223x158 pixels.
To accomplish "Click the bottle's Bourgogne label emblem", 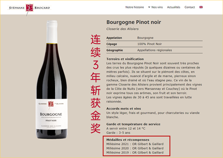I will 51,104.
